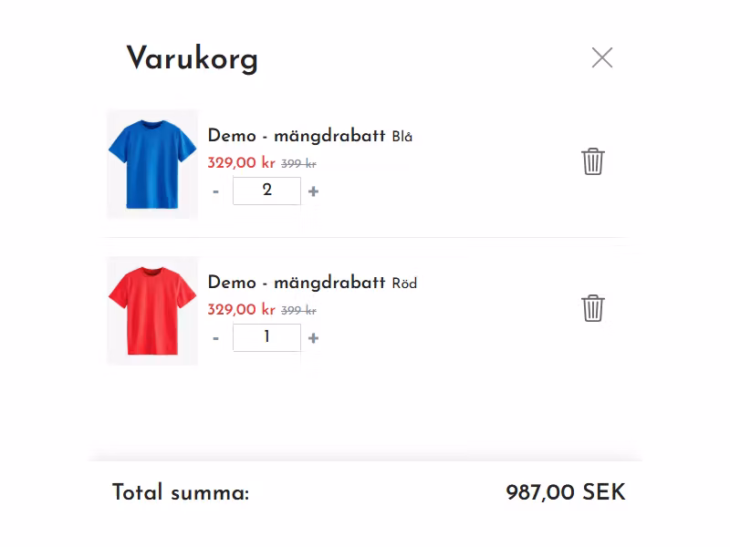730x547 pixels.
Task: Decrease quantity of the red shirt
Action: [216, 337]
